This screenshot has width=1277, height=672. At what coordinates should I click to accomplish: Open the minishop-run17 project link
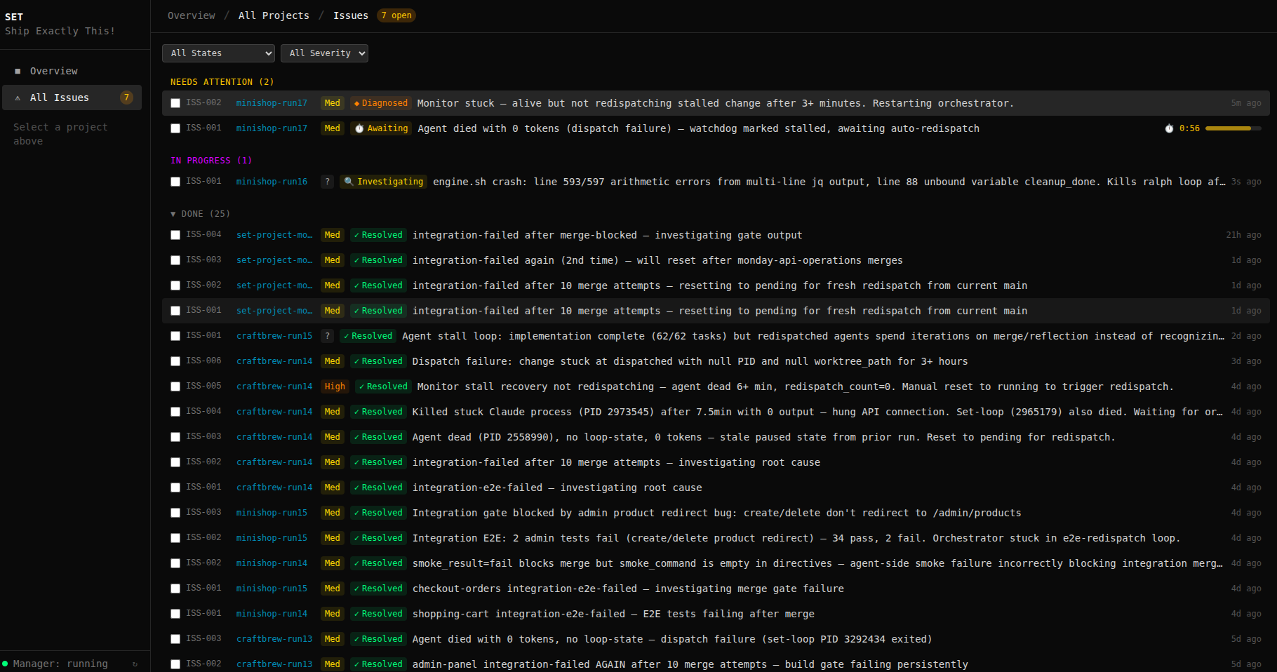point(272,103)
